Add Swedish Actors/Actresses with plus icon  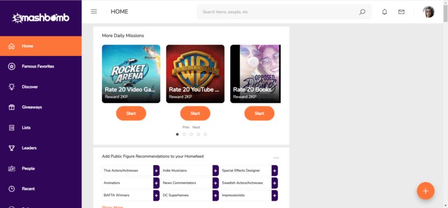point(274,183)
